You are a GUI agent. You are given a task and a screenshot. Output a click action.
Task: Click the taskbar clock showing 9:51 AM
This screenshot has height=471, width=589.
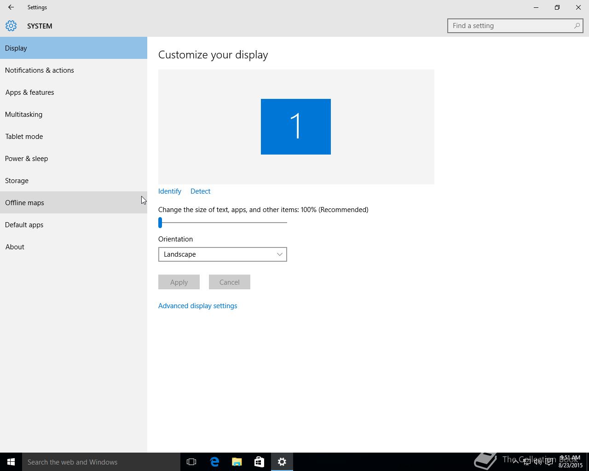click(570, 461)
